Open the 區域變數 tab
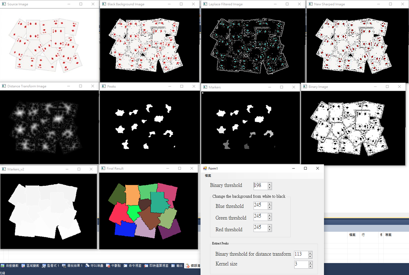Screen dimensions: 409x275 pos(30,265)
